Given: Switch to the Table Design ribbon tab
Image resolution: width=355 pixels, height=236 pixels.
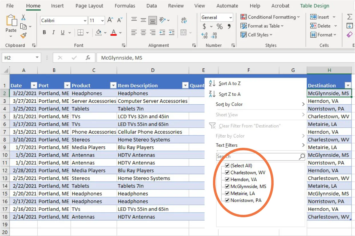Looking at the screenshot, I should (x=314, y=5).
